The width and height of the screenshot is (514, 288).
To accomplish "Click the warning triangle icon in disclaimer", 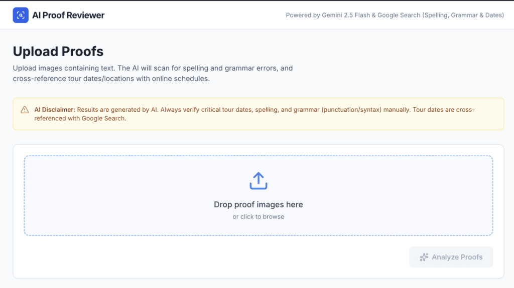I will 25,110.
